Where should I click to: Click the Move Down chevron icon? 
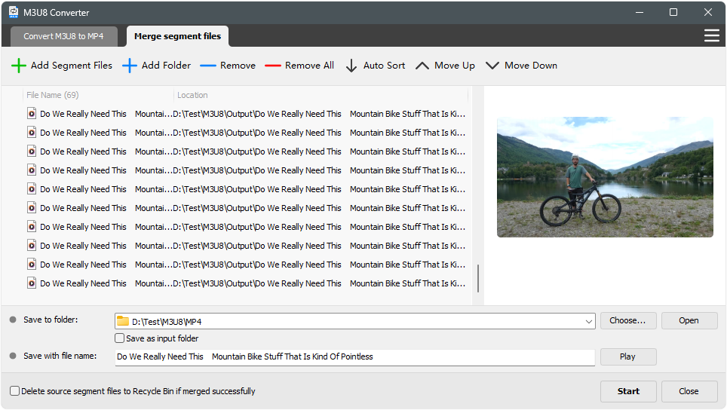tap(492, 66)
